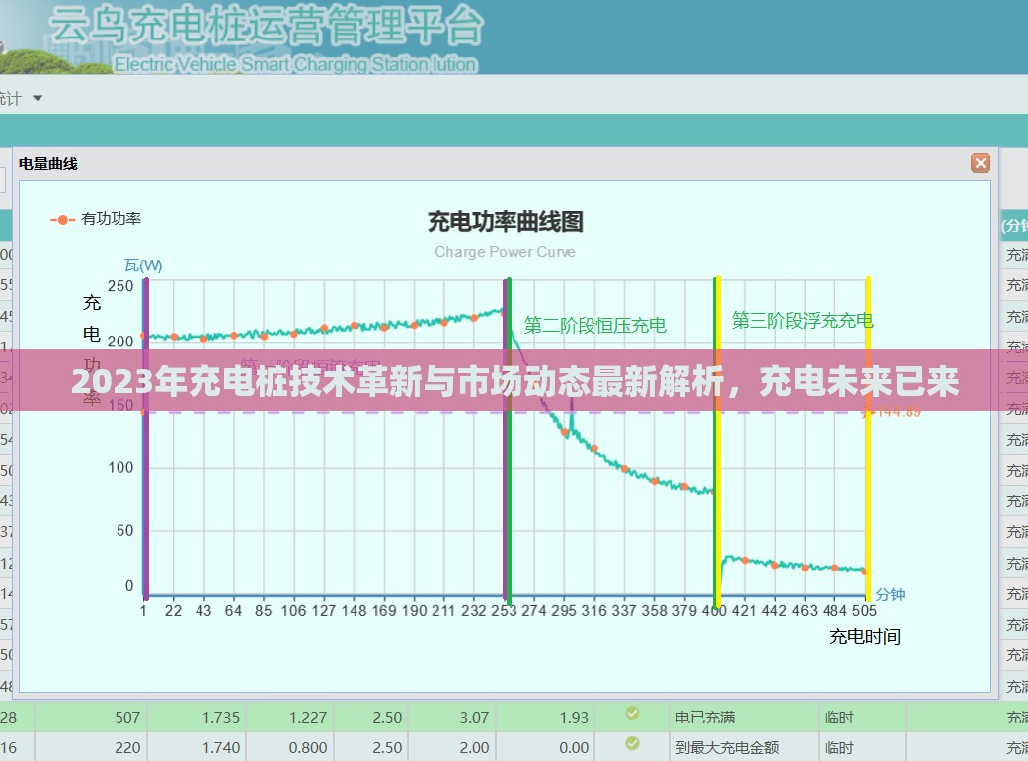
Task: Click the 瓦(W) y-axis unit label
Action: point(143,266)
